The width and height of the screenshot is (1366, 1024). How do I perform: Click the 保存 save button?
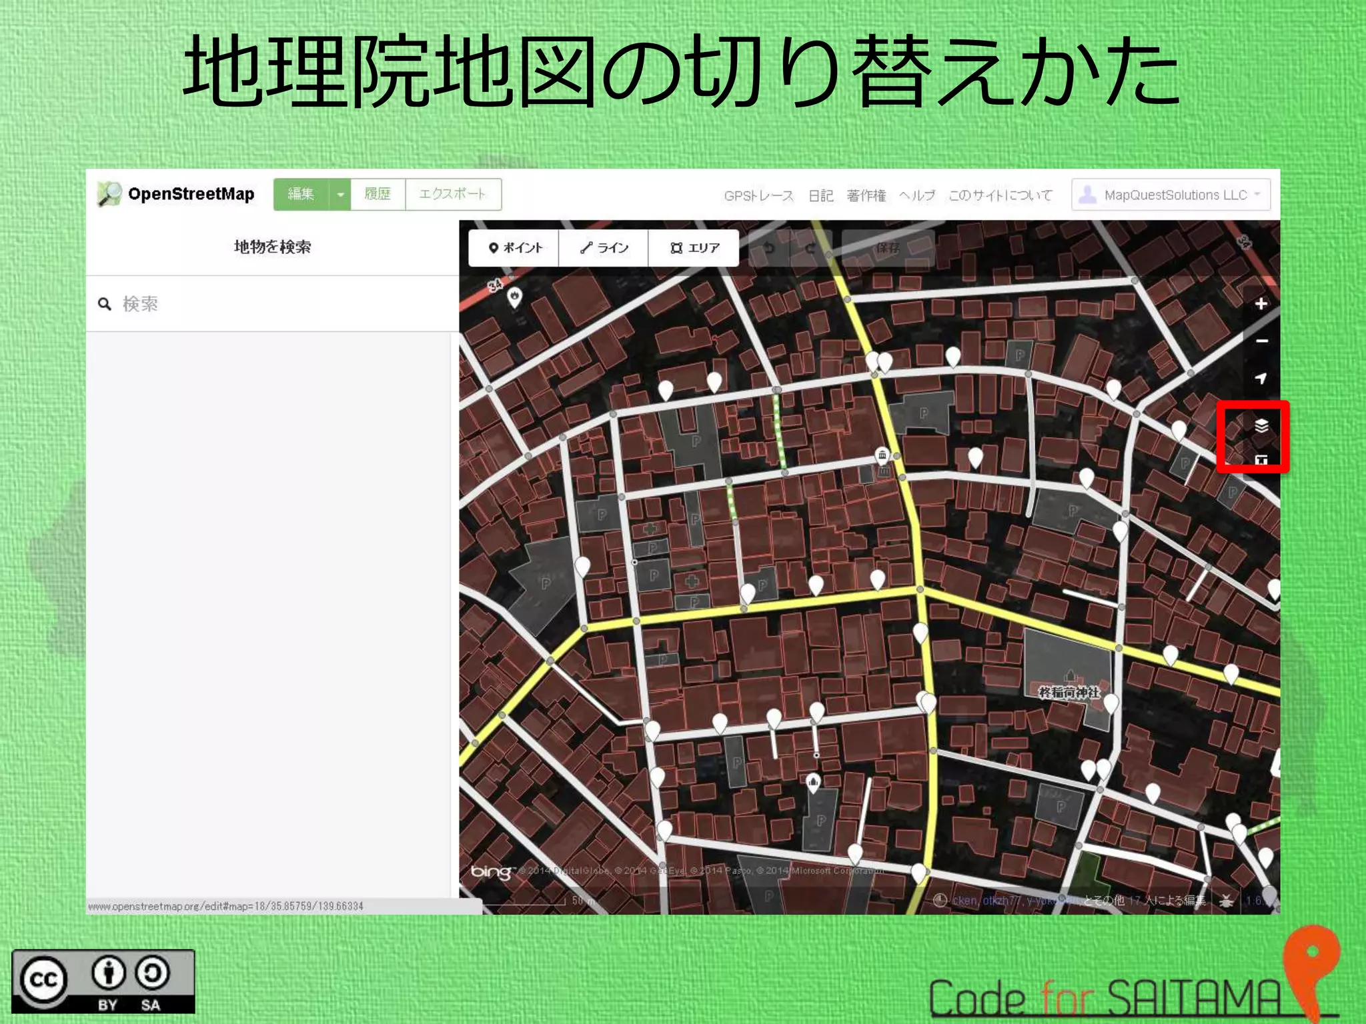tap(888, 248)
